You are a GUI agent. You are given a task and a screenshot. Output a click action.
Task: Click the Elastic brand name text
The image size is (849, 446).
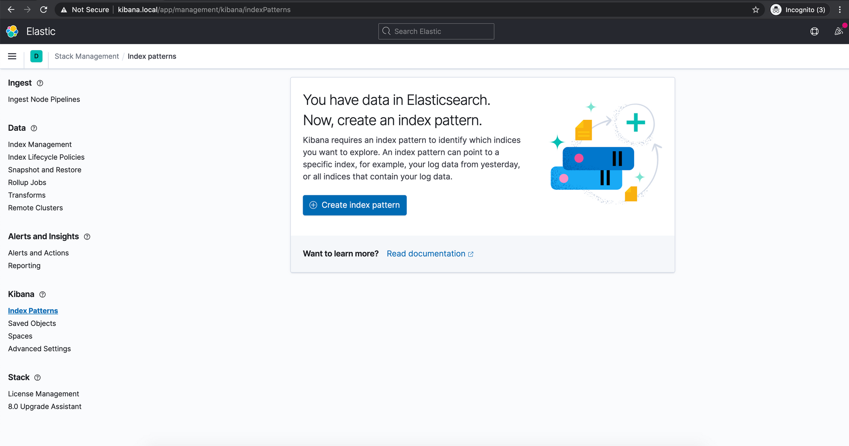point(41,31)
